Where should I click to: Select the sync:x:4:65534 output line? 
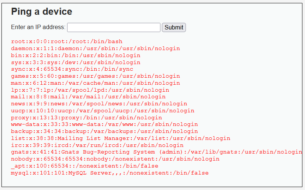72,69
